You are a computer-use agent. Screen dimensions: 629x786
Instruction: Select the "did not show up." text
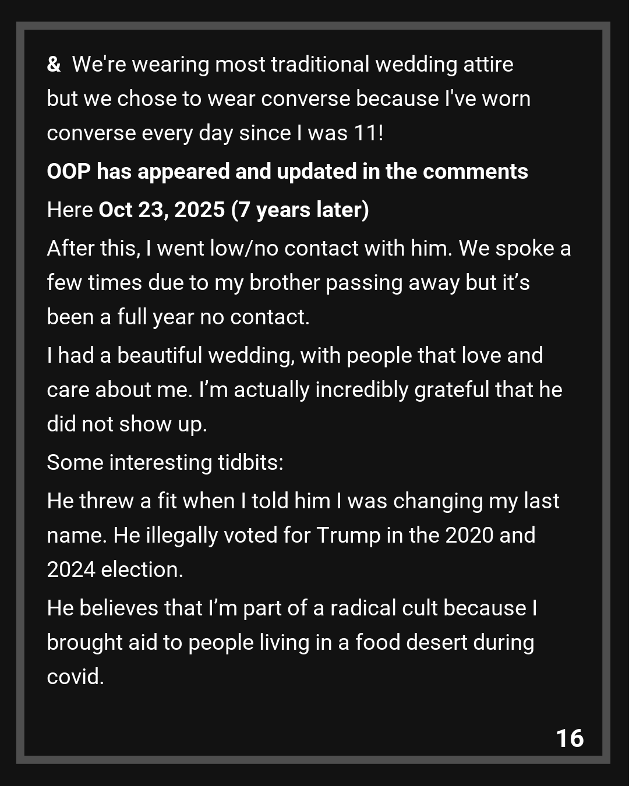click(126, 424)
